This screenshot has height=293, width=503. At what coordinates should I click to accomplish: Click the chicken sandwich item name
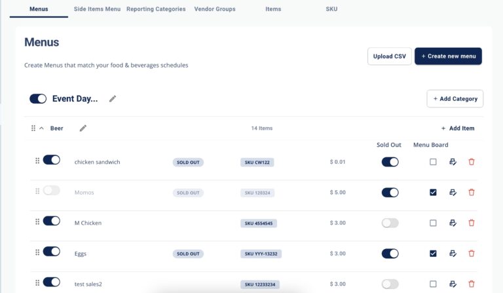click(x=97, y=162)
